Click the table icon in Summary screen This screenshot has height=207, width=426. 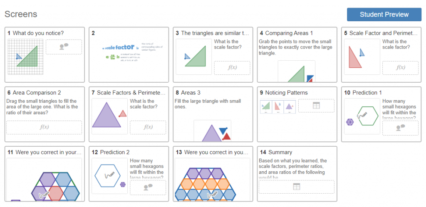(296, 187)
